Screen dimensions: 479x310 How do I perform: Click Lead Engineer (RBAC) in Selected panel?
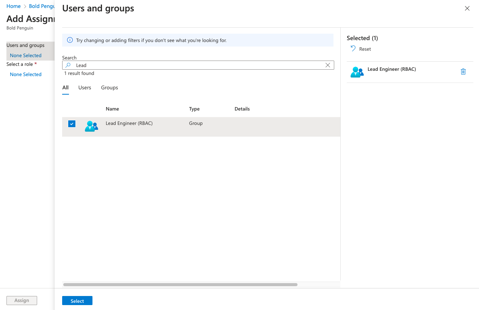coord(392,69)
